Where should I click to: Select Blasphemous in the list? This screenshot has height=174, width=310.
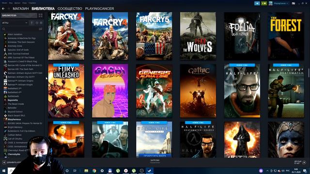pos(14,119)
